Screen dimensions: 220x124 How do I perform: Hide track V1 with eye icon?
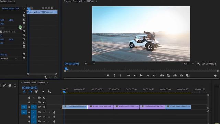[x=44, y=107]
